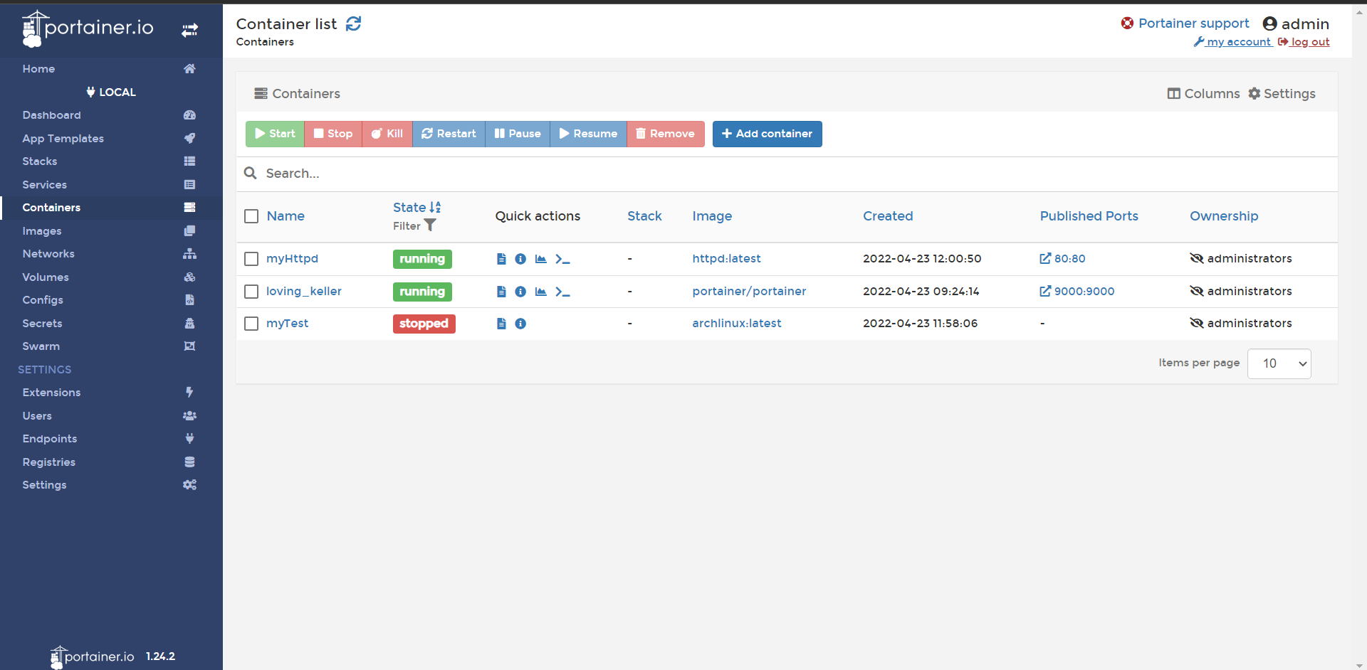Image resolution: width=1367 pixels, height=670 pixels.
Task: Open my account link
Action: (1232, 42)
